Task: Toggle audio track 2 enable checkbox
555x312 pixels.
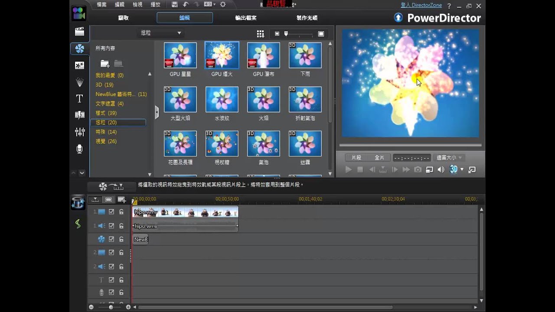Action: [x=111, y=266]
